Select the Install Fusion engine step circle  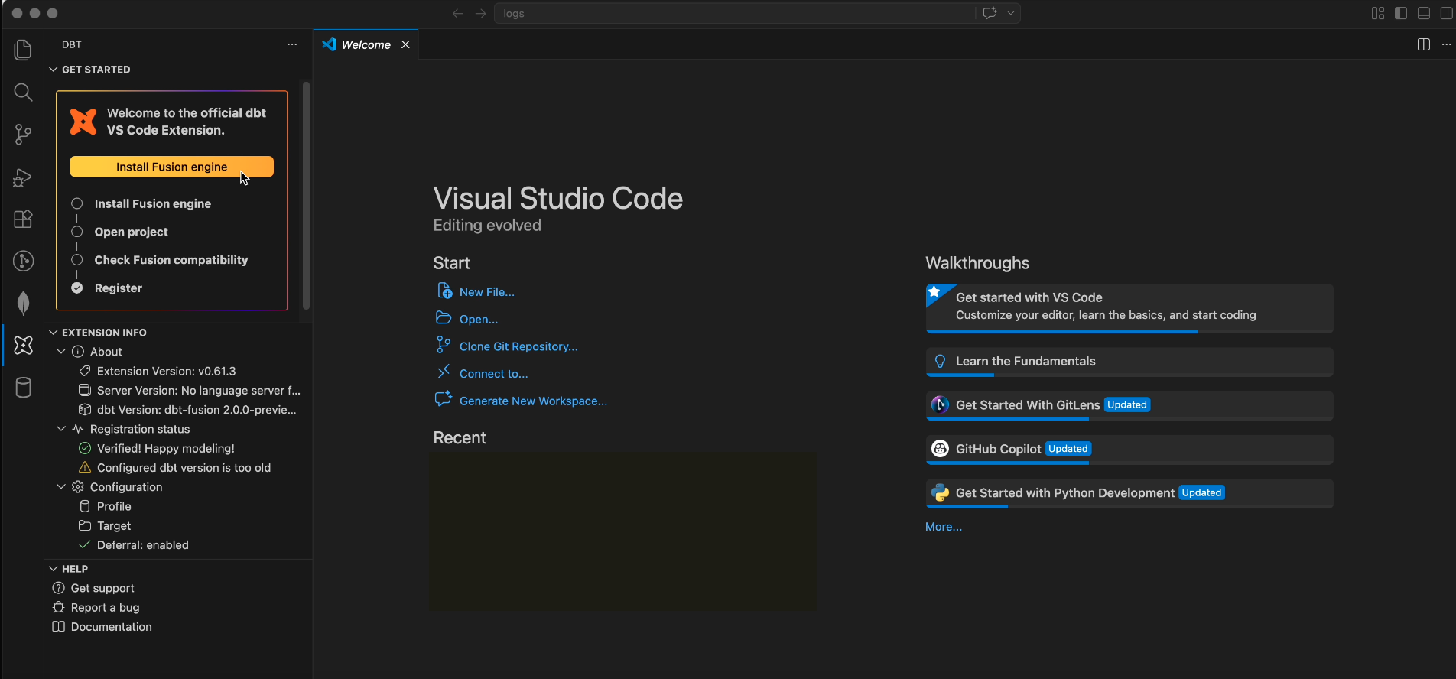[x=76, y=203]
